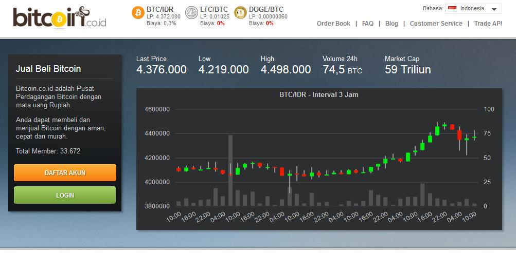Go to the Blog link
Viewport: 516px width, 253px height.
(392, 24)
